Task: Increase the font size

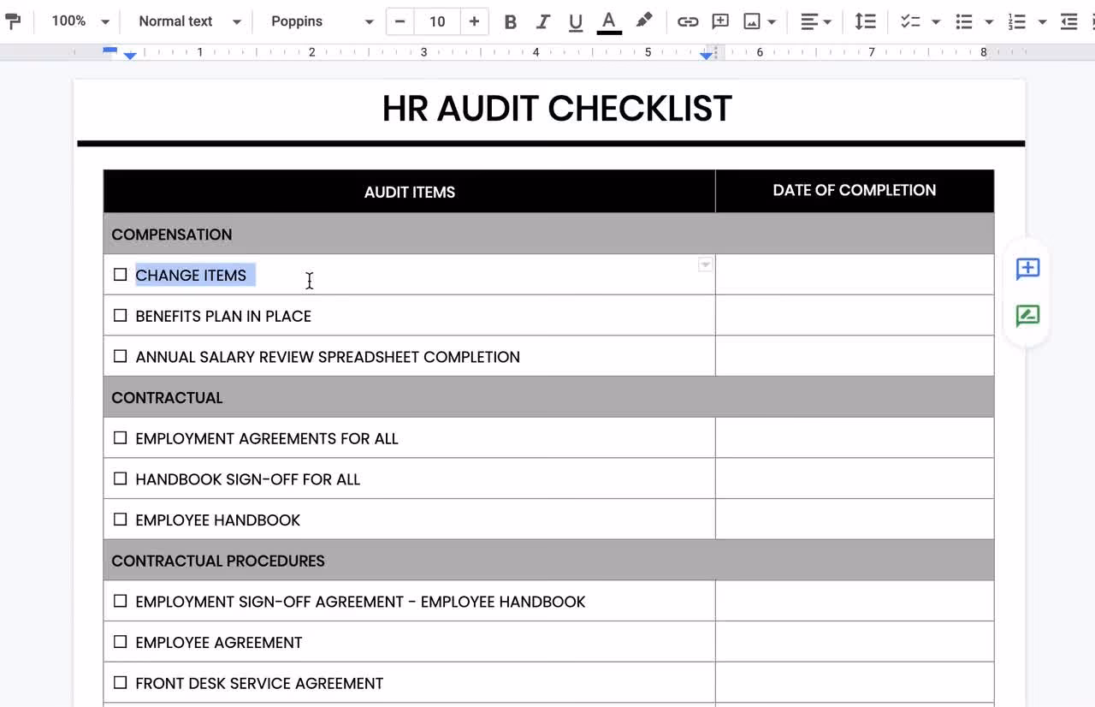Action: [x=474, y=21]
